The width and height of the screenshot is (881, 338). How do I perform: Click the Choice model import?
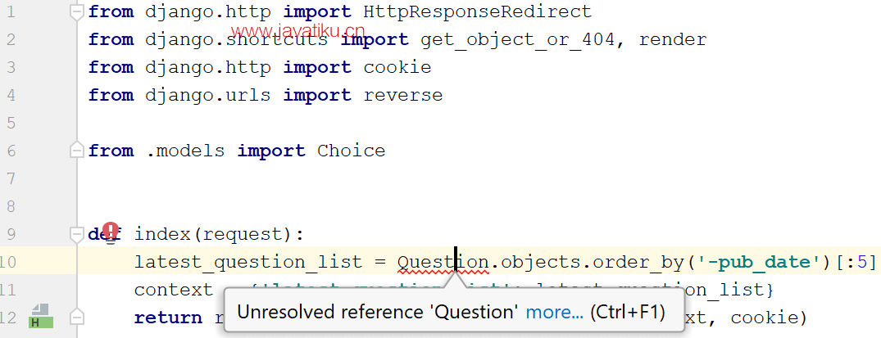tap(351, 151)
